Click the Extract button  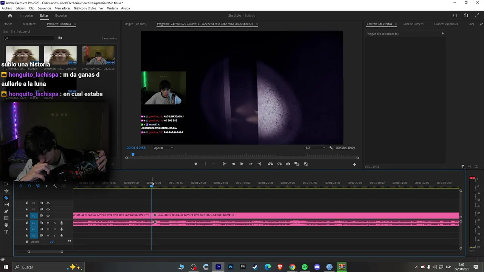(279, 164)
